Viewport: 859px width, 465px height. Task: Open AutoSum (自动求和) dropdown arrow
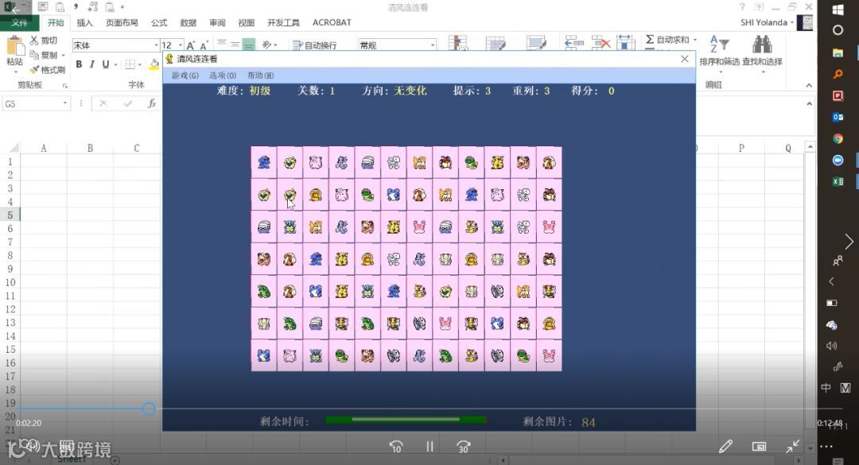tap(694, 40)
